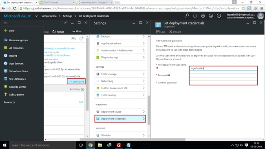Click Discard in credentials blade
This screenshot has height=149, width=265.
coord(175,32)
